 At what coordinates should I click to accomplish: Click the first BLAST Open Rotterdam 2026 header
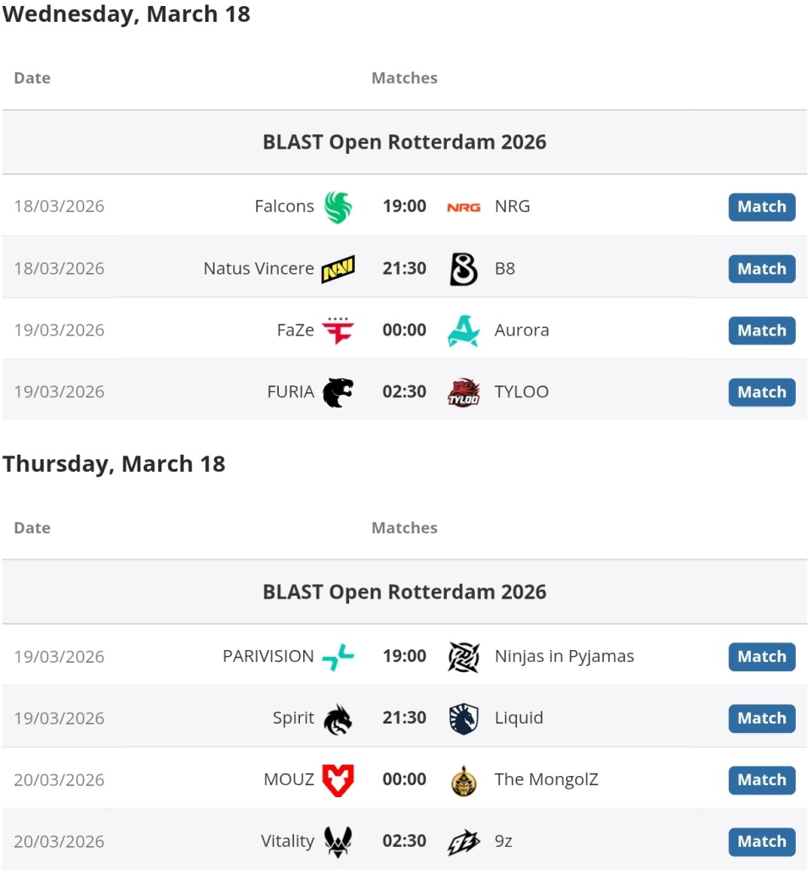[x=405, y=142]
